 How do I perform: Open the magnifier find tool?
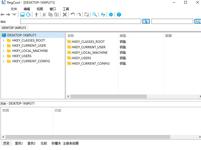95,15
